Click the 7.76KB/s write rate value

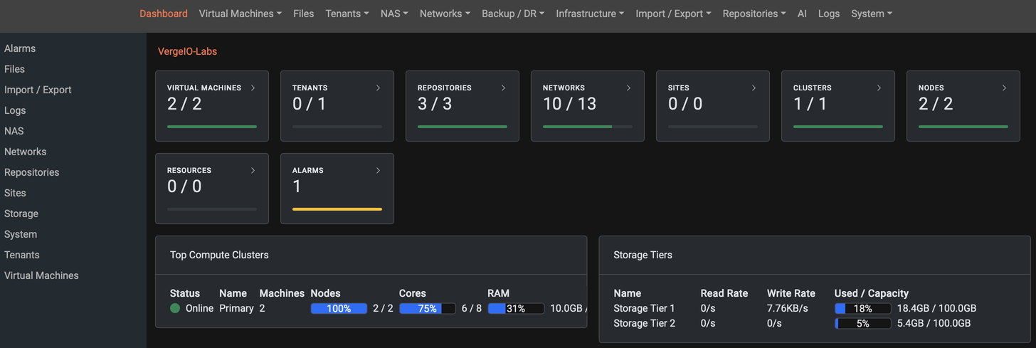click(x=788, y=308)
